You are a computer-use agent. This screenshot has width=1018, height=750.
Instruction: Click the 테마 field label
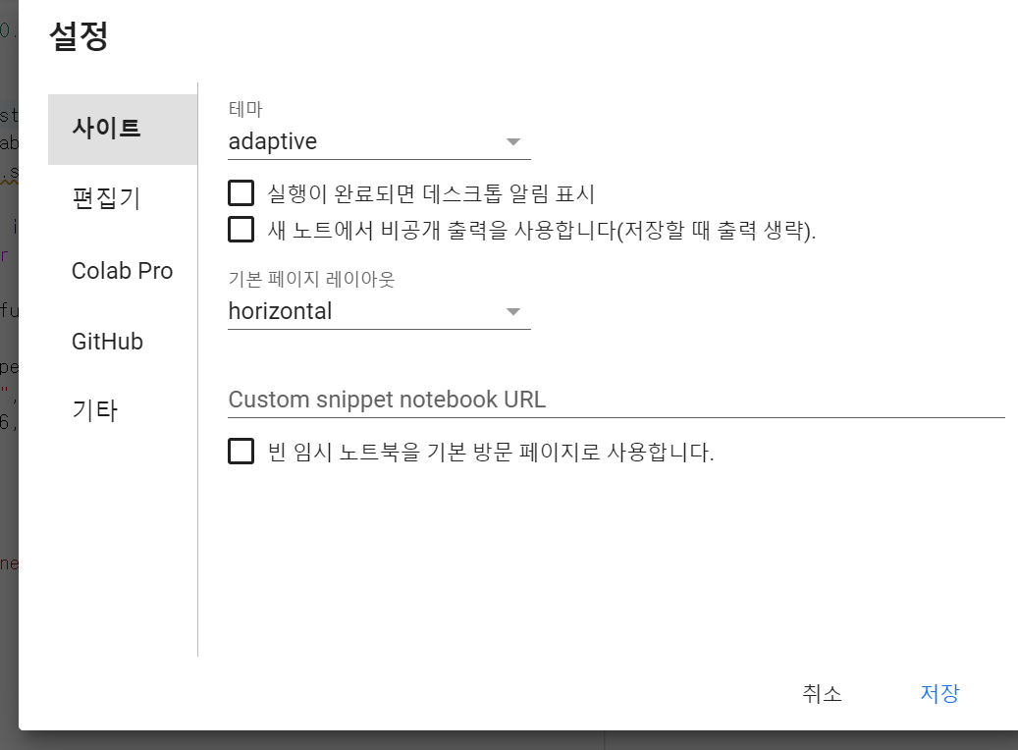pyautogui.click(x=245, y=109)
